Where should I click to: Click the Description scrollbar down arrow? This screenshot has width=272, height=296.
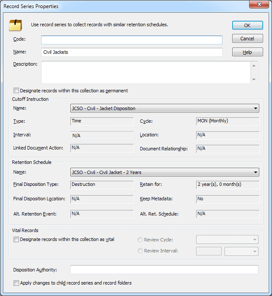tap(254, 79)
